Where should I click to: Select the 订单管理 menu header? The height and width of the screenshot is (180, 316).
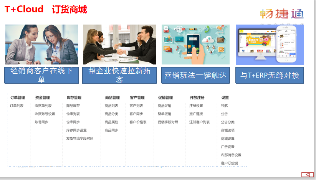pyautogui.click(x=18, y=97)
